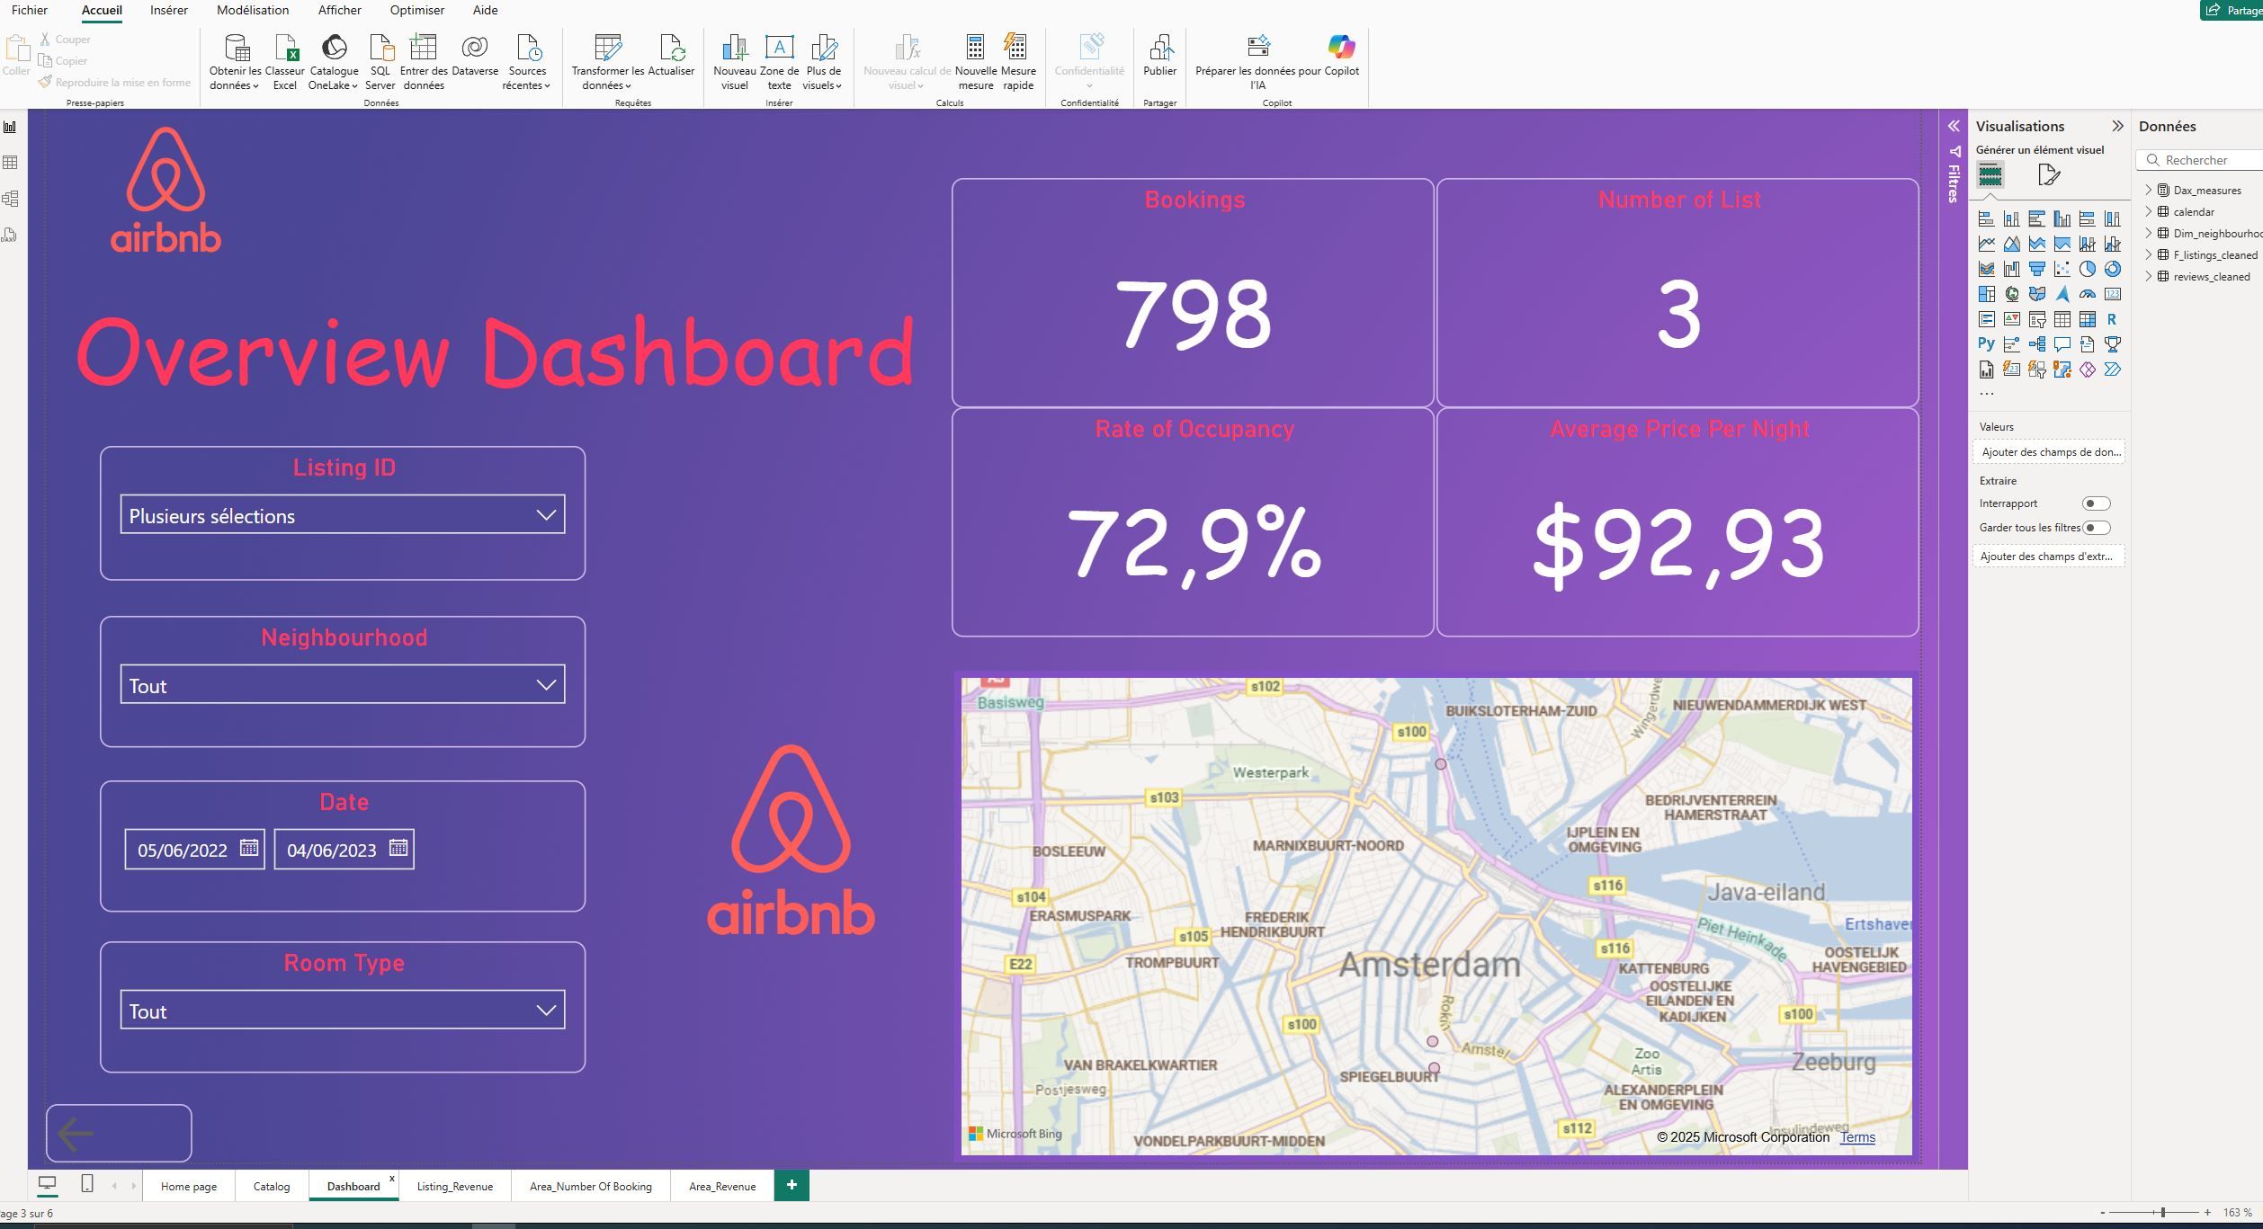Switch to desktop layout view icon
2263x1229 pixels.
click(x=47, y=1184)
